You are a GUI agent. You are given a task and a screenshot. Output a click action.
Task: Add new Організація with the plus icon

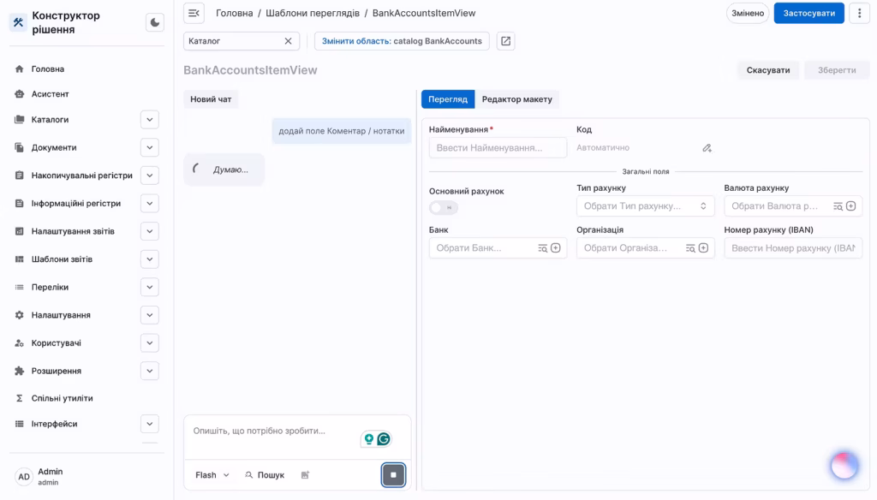(x=703, y=248)
